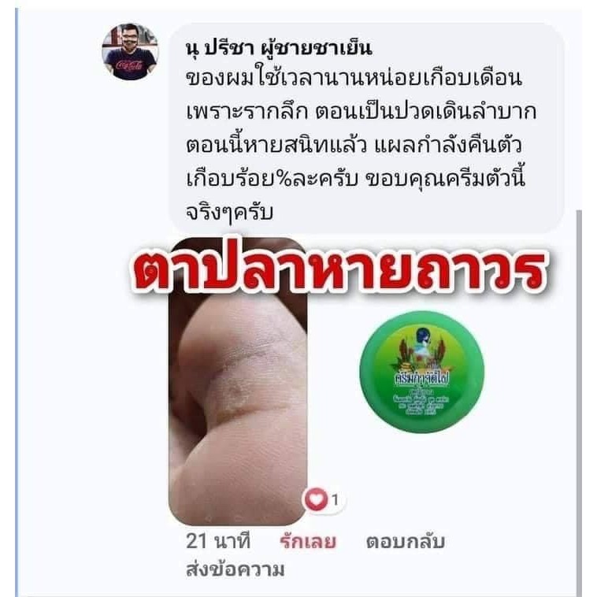The width and height of the screenshot is (597, 597).
Task: Open the foot photo attached to comment
Action: tap(239, 380)
